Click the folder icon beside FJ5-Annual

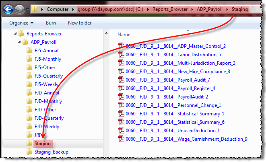coord(29,51)
